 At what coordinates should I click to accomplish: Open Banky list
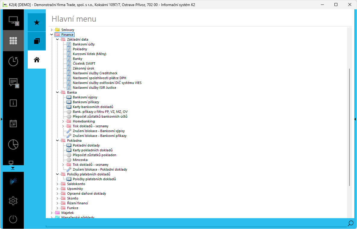pos(77,59)
